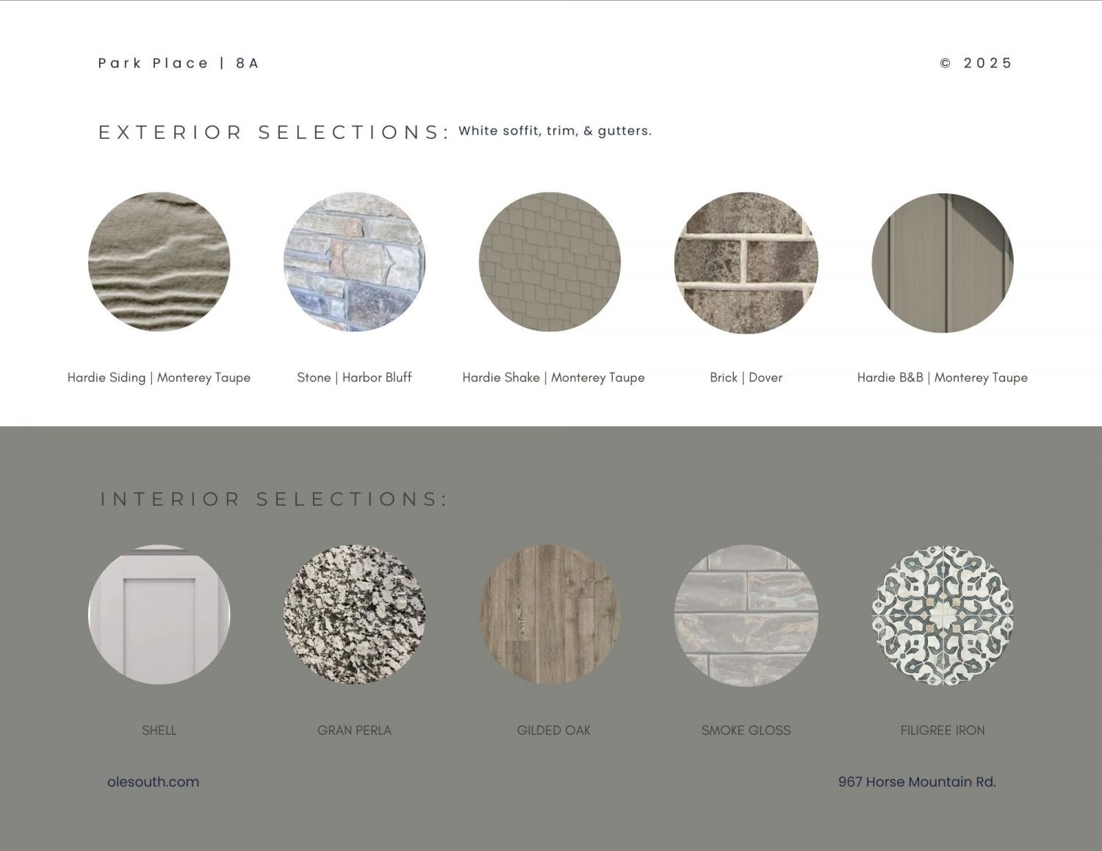Image resolution: width=1102 pixels, height=851 pixels.
Task: Click the 'Stone | Harbor Bluff' caption
Action: [x=354, y=377]
